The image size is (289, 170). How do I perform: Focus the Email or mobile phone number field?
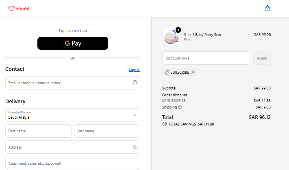click(73, 83)
